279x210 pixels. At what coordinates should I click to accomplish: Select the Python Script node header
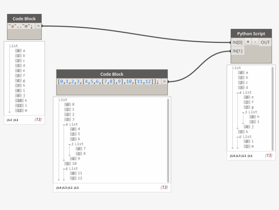point(251,34)
